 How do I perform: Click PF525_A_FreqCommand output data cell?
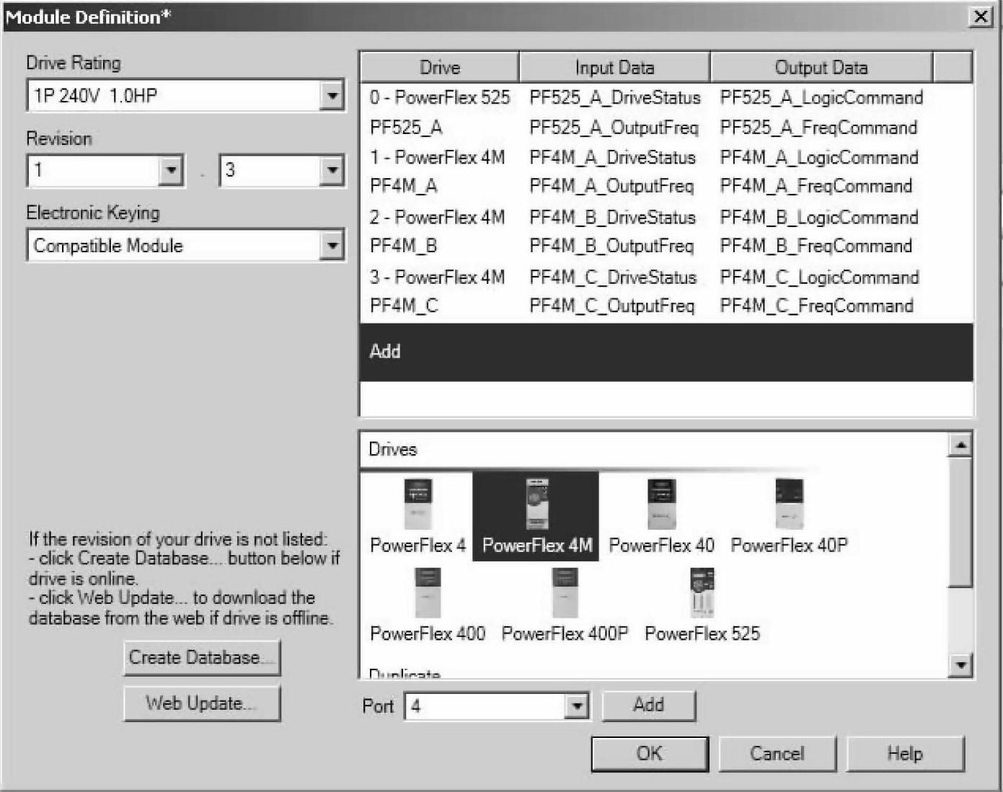click(818, 128)
